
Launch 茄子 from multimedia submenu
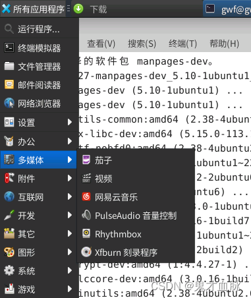coord(136,160)
